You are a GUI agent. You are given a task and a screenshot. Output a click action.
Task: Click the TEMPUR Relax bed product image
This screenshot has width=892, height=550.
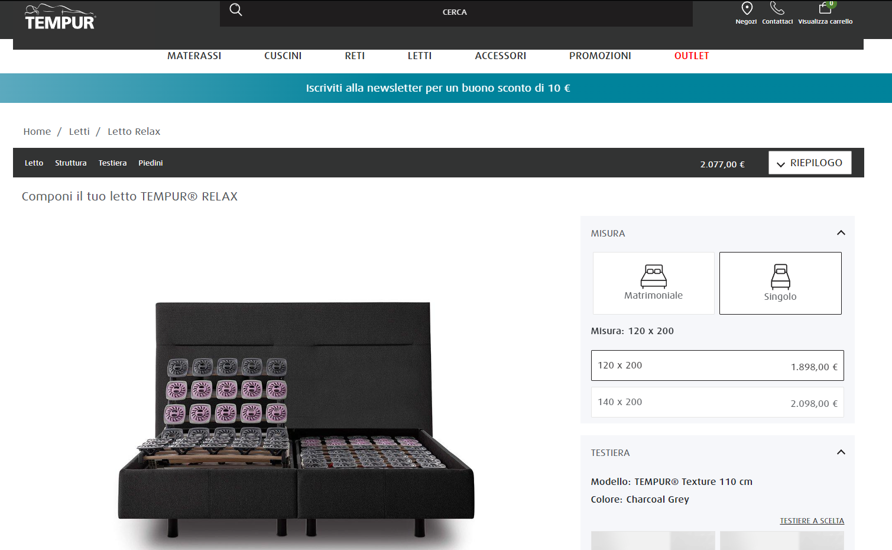click(296, 420)
